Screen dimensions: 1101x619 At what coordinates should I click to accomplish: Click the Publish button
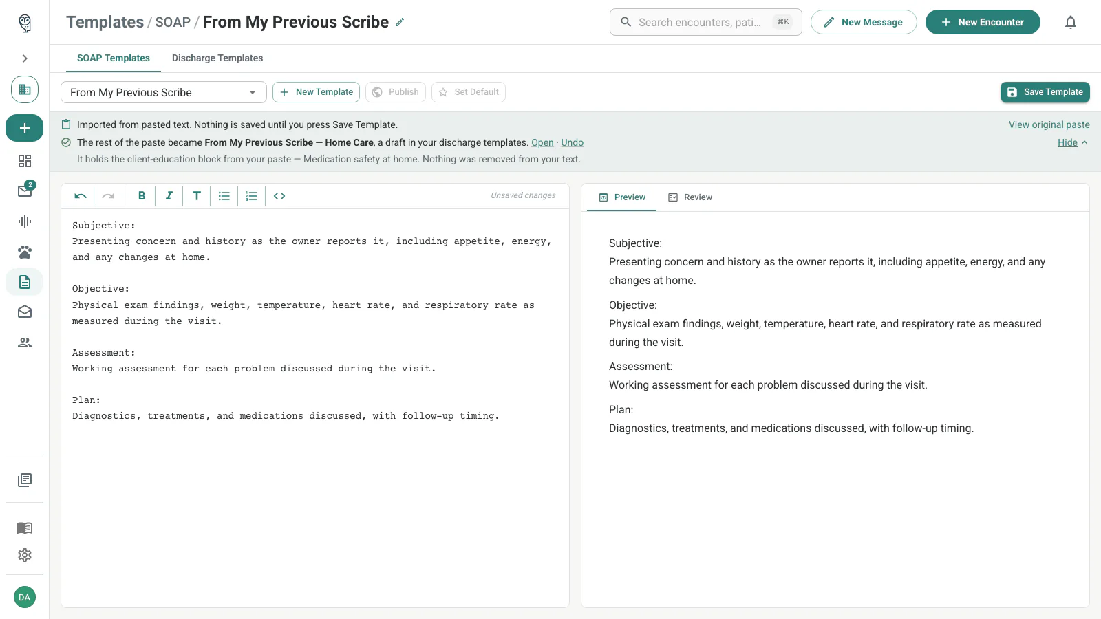click(396, 92)
